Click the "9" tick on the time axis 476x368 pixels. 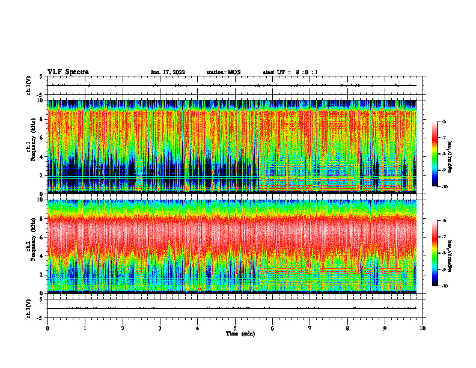point(385,328)
